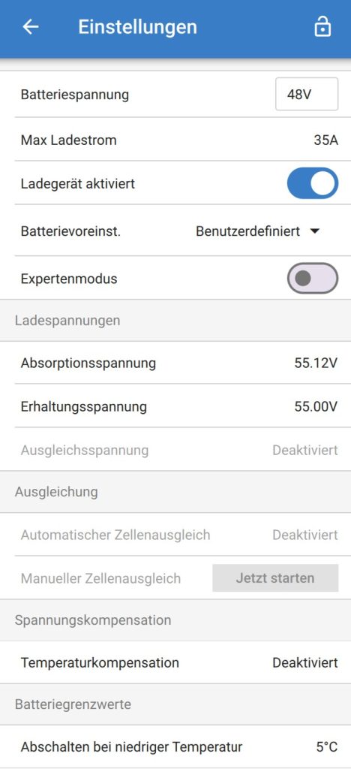The image size is (351, 769).
Task: Open the 48V Batteriespannung selector
Action: click(307, 94)
